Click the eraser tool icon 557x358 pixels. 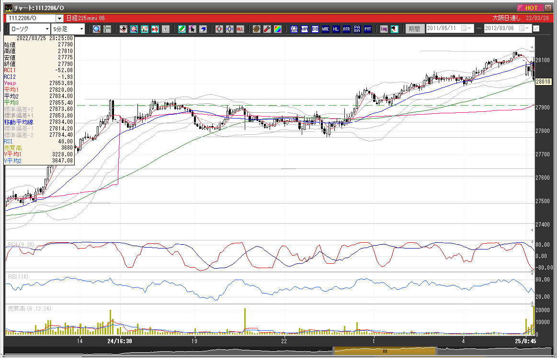coord(203,29)
